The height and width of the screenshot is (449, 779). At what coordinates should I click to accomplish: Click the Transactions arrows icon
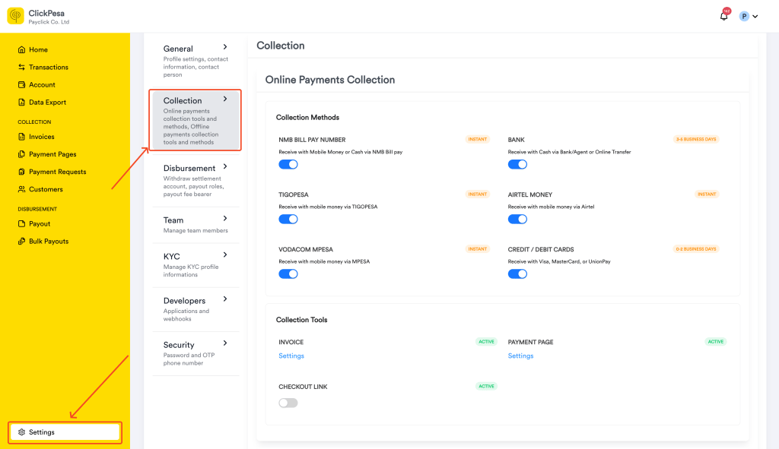pyautogui.click(x=21, y=67)
